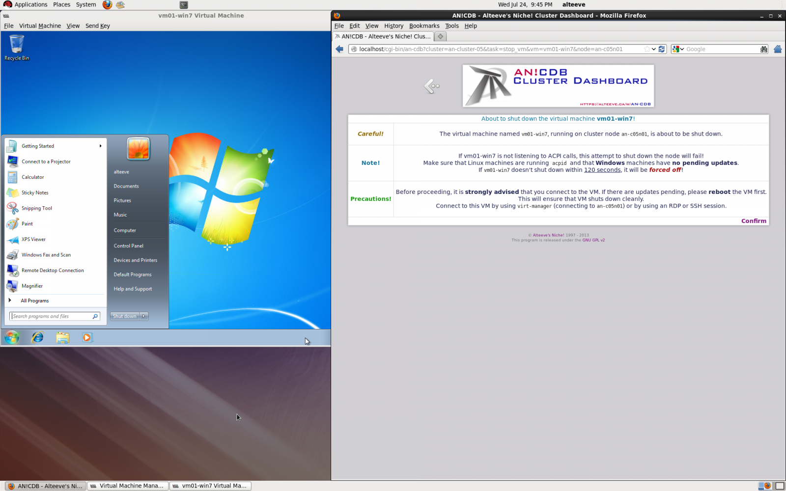Launch Windows Media Player from taskbar
The height and width of the screenshot is (491, 786).
(87, 338)
